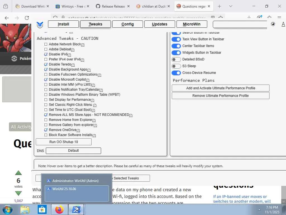Add and Activate Ultimate Performance Profile
The height and width of the screenshot is (215, 286).
(x=221, y=88)
